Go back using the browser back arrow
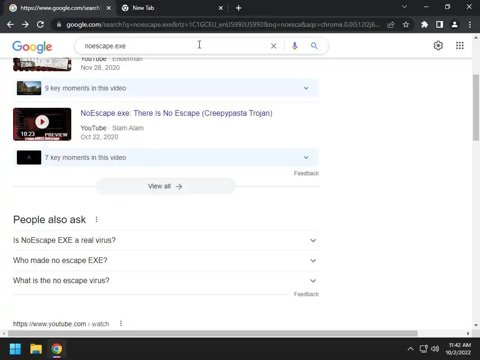Viewport: 480px width, 360px height. pyautogui.click(x=10, y=24)
